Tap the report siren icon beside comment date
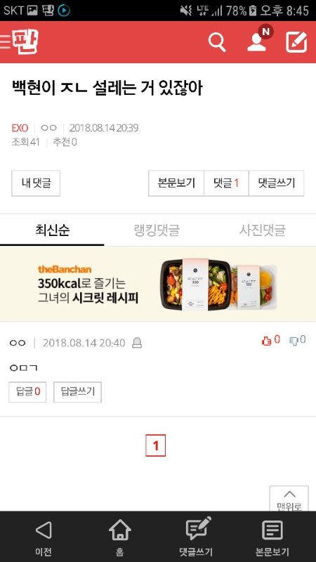 pos(137,343)
